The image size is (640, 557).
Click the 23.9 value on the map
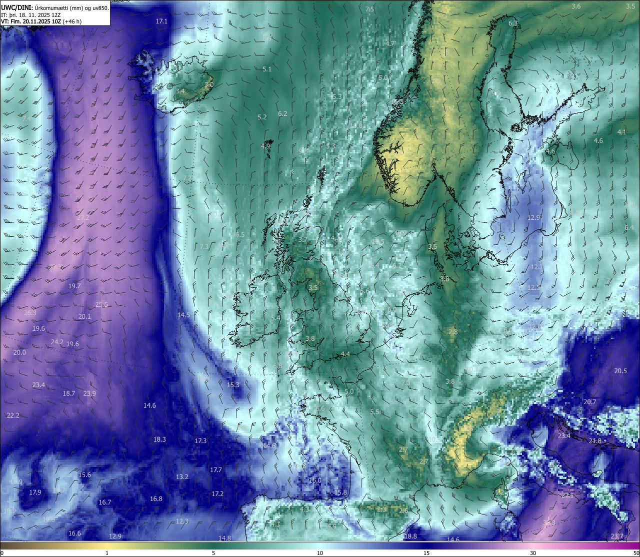coord(89,394)
